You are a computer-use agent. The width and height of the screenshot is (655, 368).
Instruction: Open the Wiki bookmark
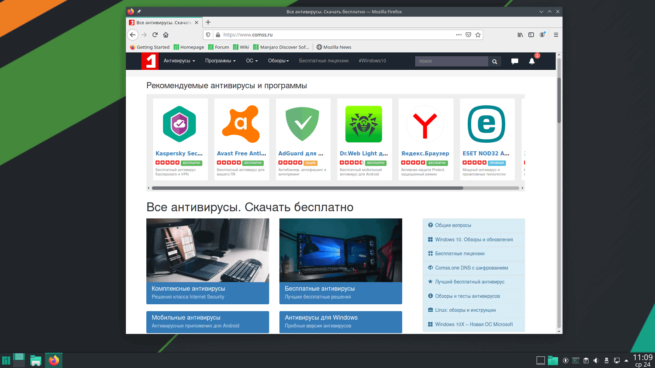[x=241, y=47]
